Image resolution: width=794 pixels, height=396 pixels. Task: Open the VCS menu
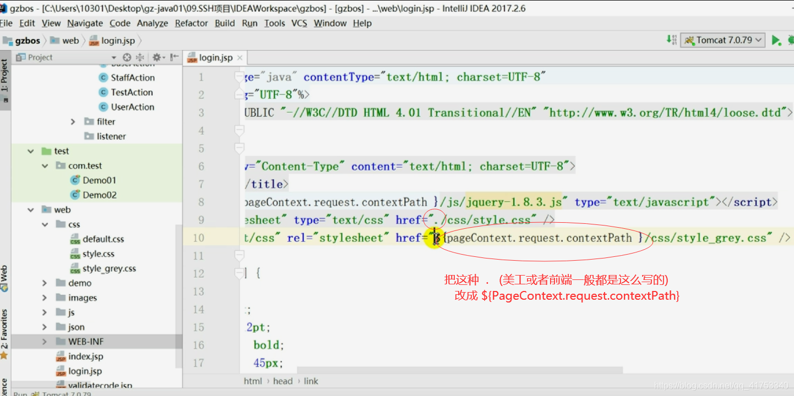(299, 23)
